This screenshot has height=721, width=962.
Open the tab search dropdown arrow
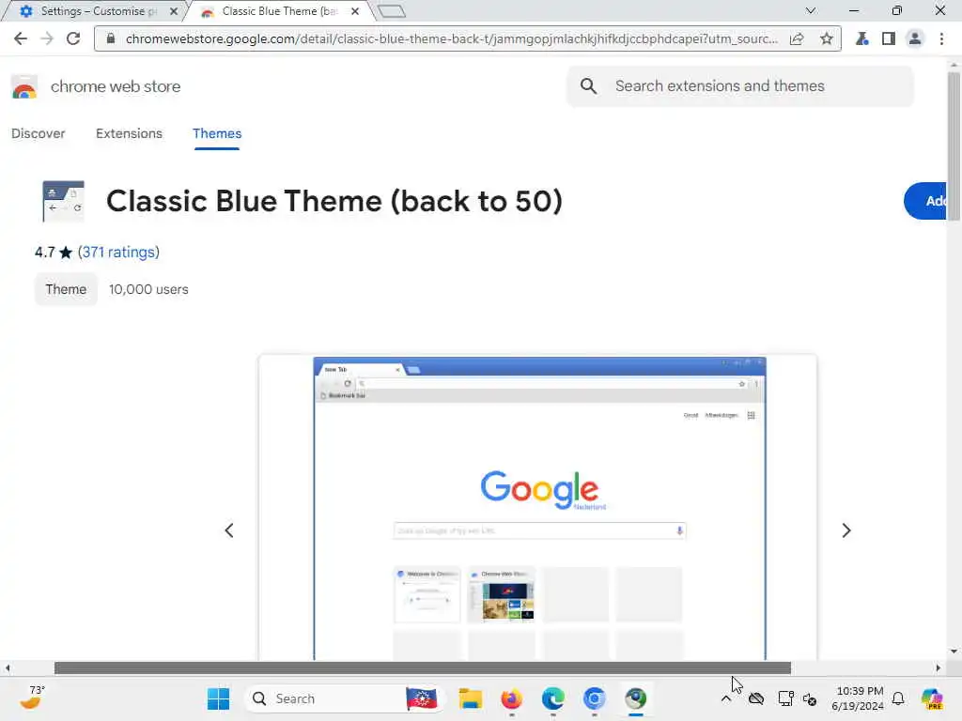click(811, 11)
